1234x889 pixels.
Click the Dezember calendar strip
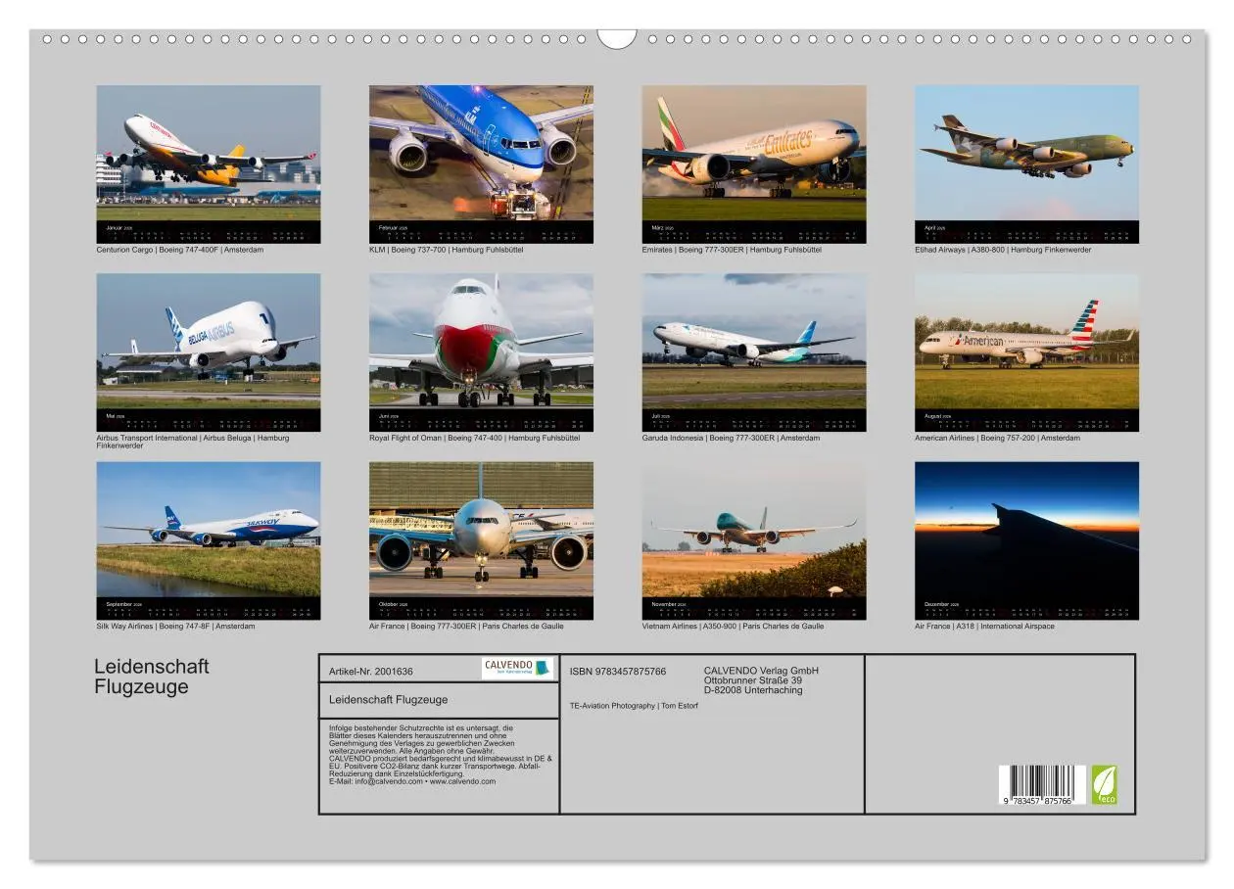(x=1026, y=609)
